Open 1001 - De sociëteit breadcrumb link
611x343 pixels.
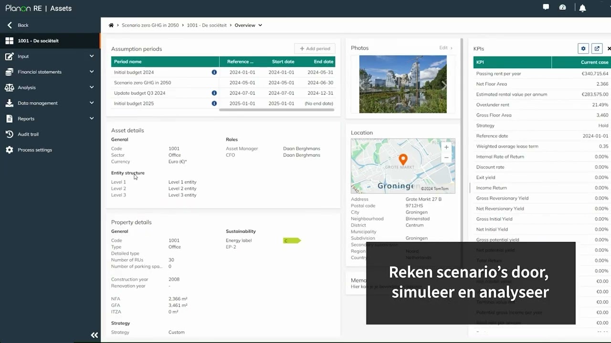(x=207, y=25)
